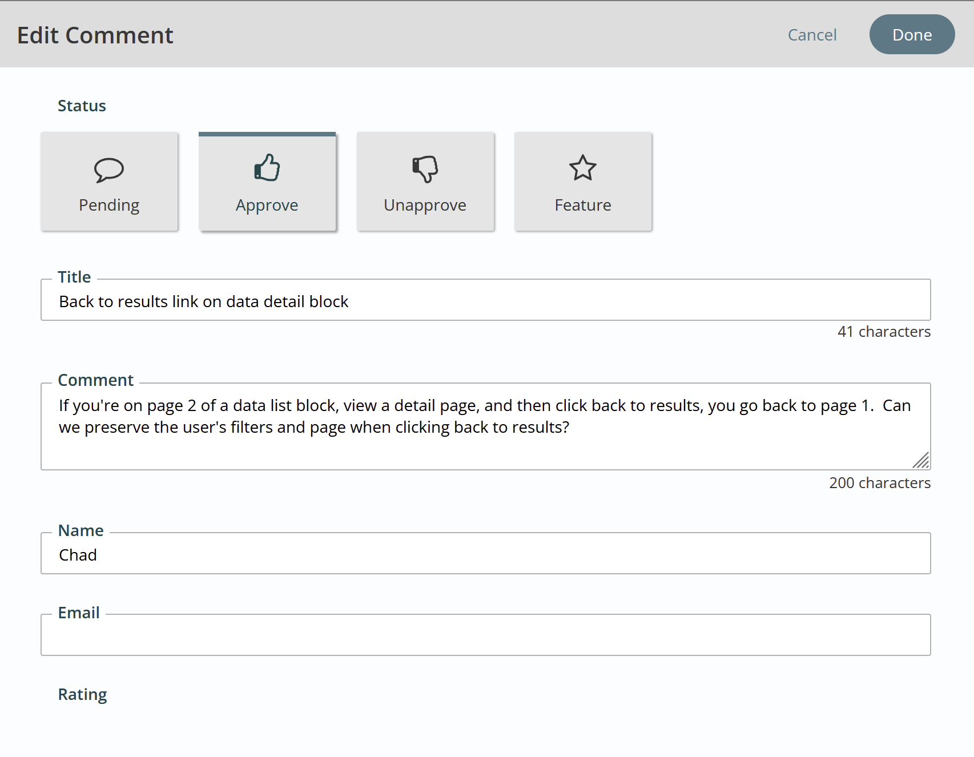
Task: Save changes with the Done button
Action: [x=912, y=34]
